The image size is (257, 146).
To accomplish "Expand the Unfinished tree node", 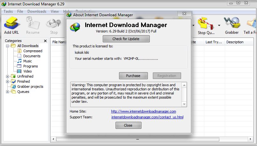I will coord(7,76).
